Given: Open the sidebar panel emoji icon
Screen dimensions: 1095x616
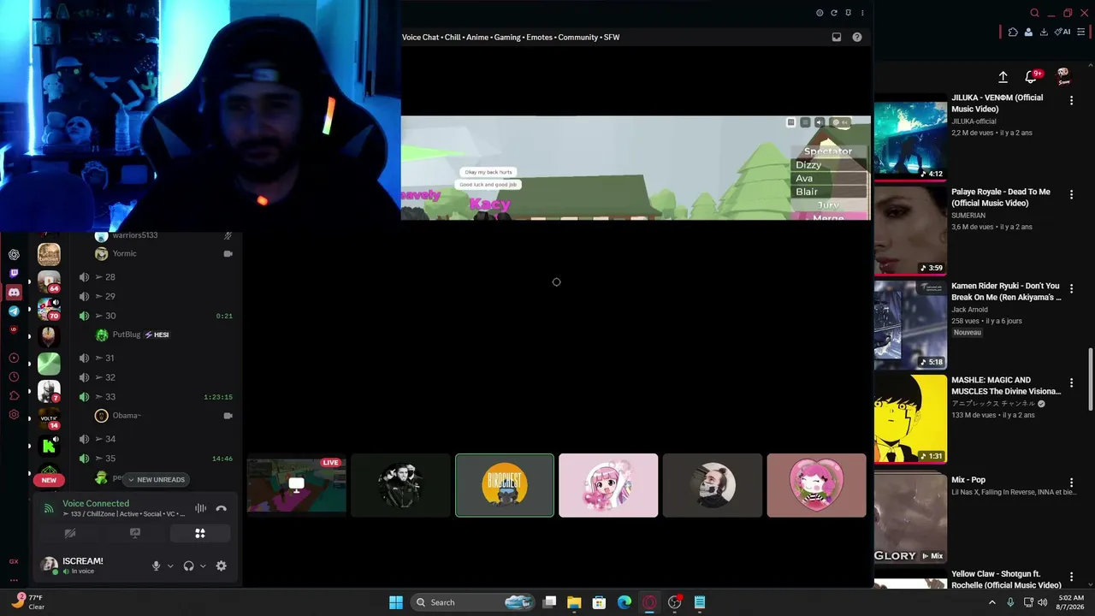Looking at the screenshot, I should (x=820, y=13).
